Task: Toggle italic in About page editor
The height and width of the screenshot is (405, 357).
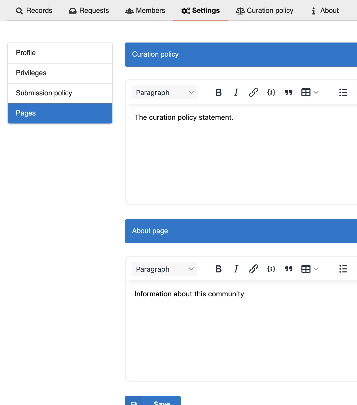Action: pos(236,269)
